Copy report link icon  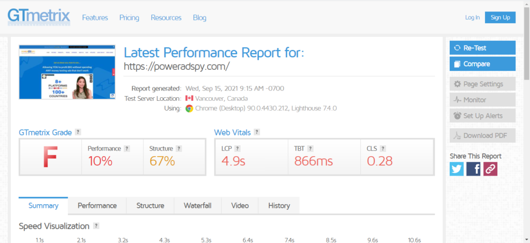click(x=490, y=169)
